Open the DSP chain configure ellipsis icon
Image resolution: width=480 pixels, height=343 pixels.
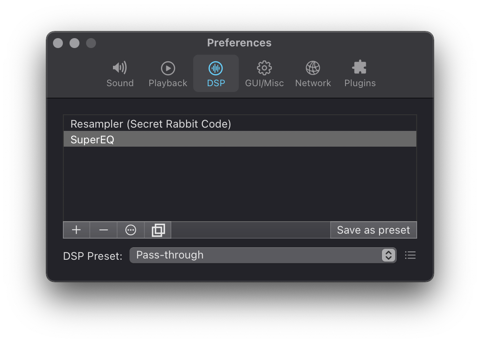pos(130,230)
